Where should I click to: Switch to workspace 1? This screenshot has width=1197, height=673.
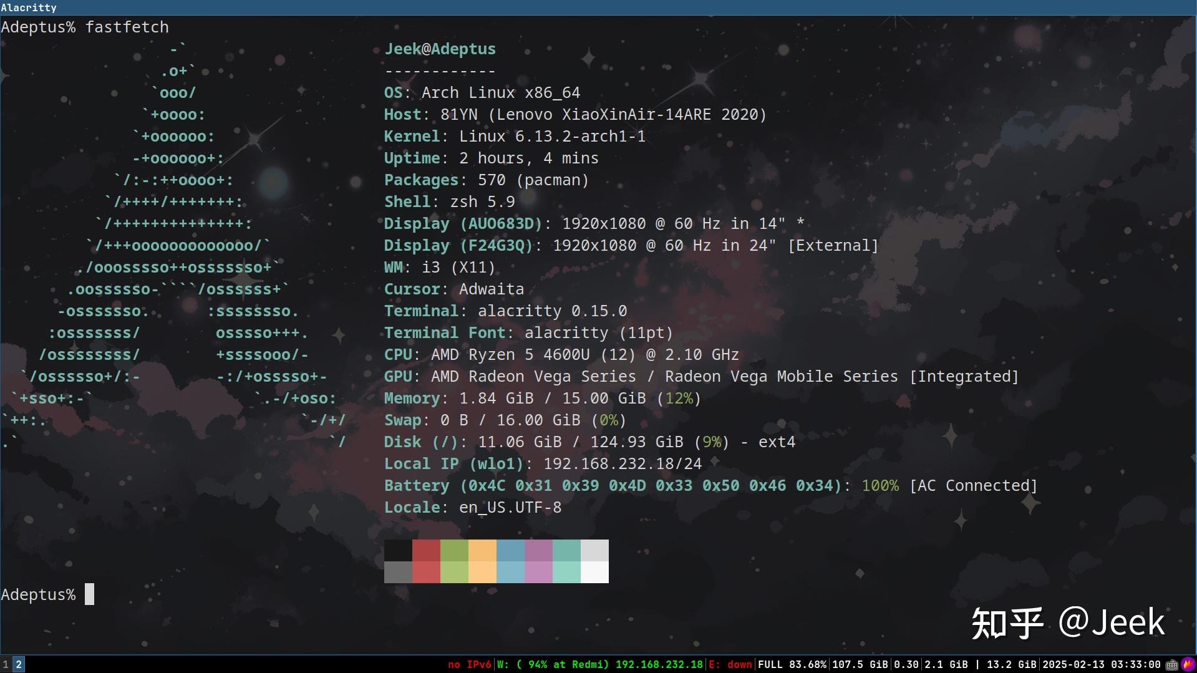coord(6,664)
